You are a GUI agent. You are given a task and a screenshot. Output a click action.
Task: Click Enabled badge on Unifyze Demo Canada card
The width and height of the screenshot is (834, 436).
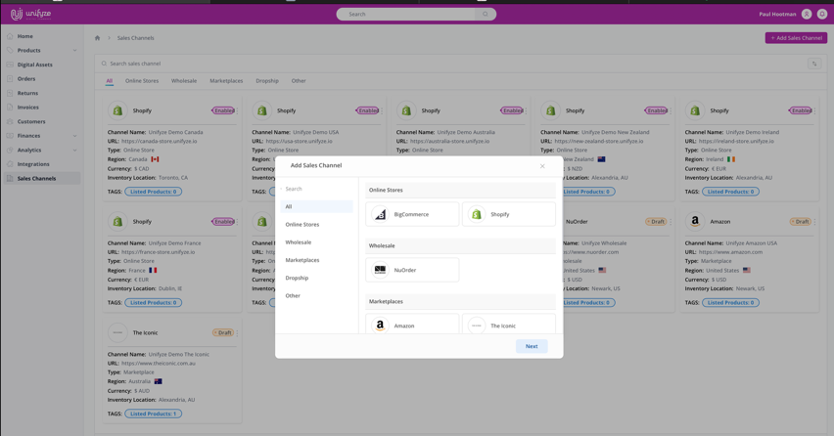(x=223, y=111)
